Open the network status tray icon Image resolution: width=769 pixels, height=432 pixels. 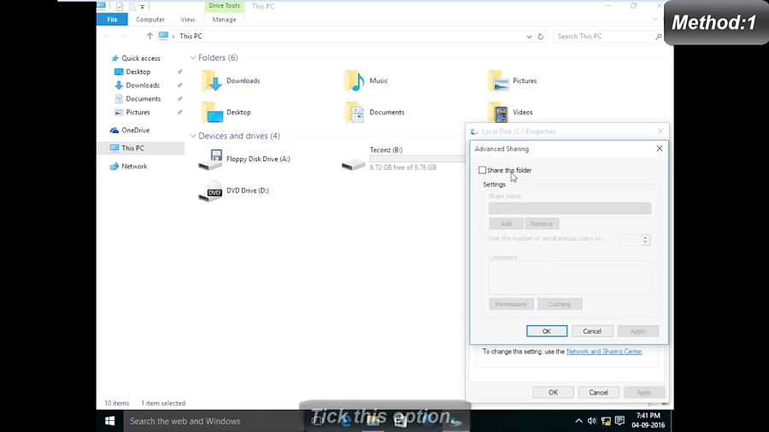[606, 421]
